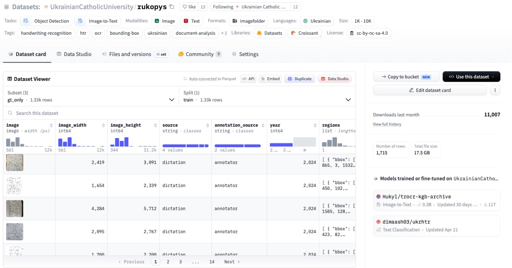The height and width of the screenshot is (268, 512).
Task: Click the Next page button
Action: tap(232, 262)
